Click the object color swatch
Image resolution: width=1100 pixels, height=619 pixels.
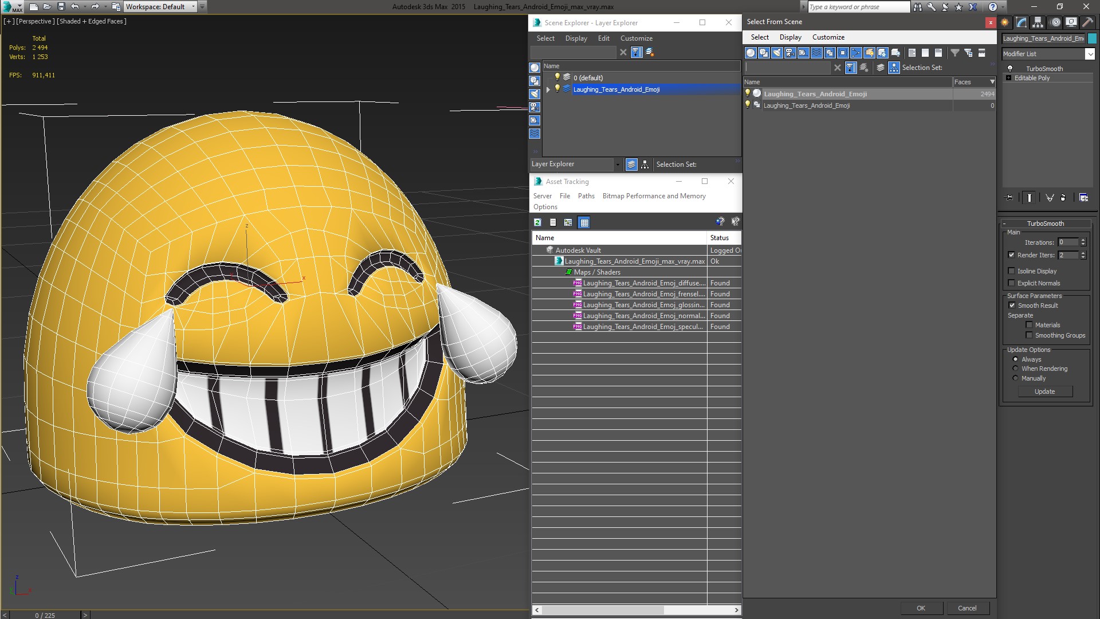coord(1093,38)
